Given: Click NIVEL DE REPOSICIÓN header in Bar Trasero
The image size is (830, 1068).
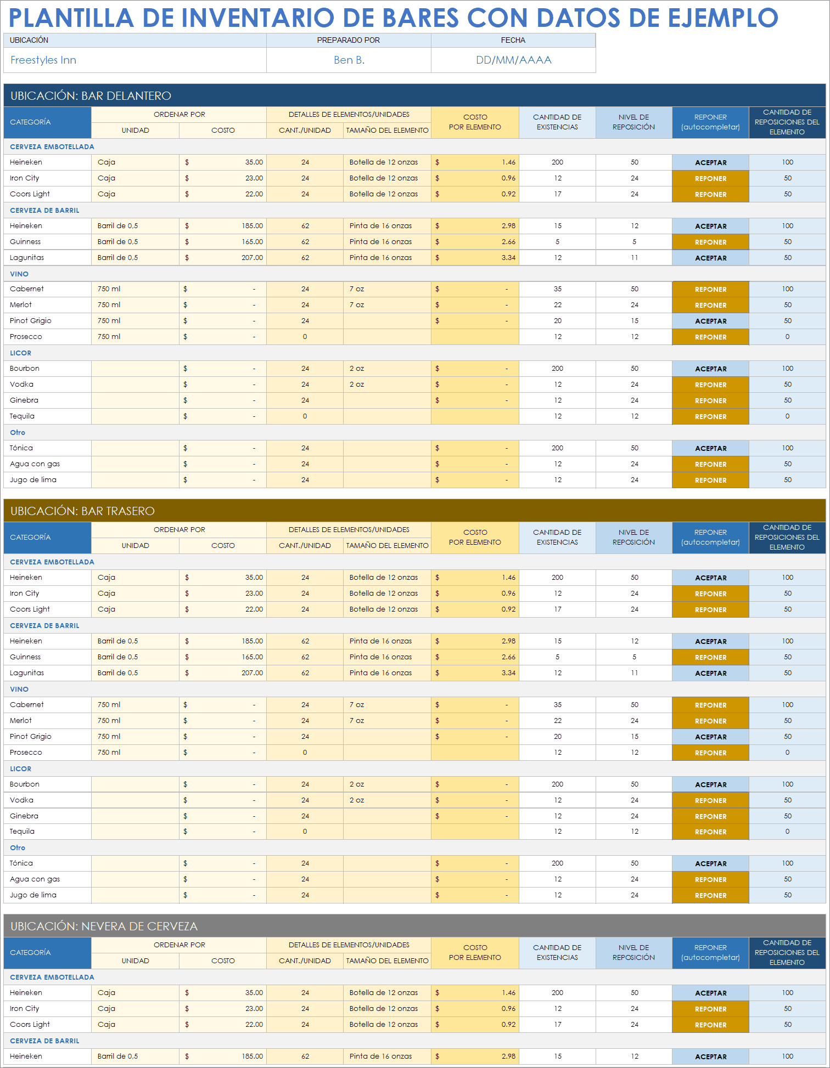Looking at the screenshot, I should click(634, 538).
